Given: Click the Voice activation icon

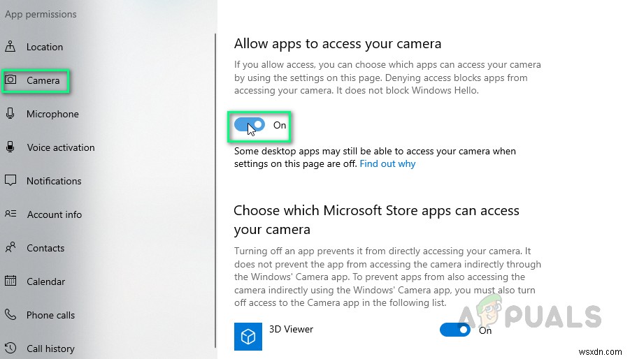Looking at the screenshot, I should (x=10, y=147).
